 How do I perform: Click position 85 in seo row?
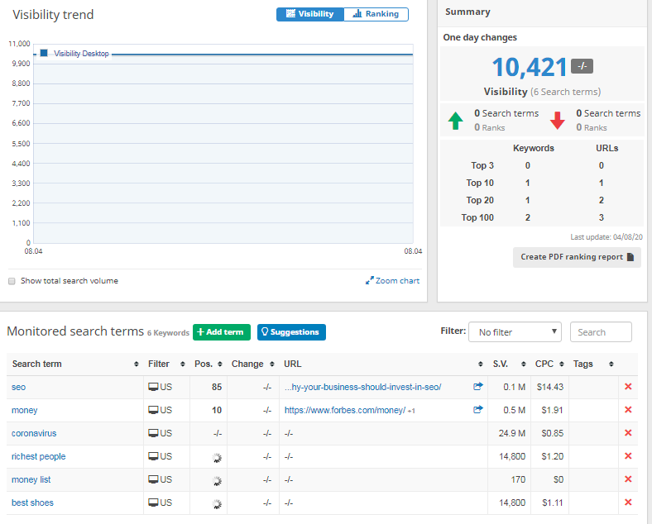pyautogui.click(x=217, y=387)
